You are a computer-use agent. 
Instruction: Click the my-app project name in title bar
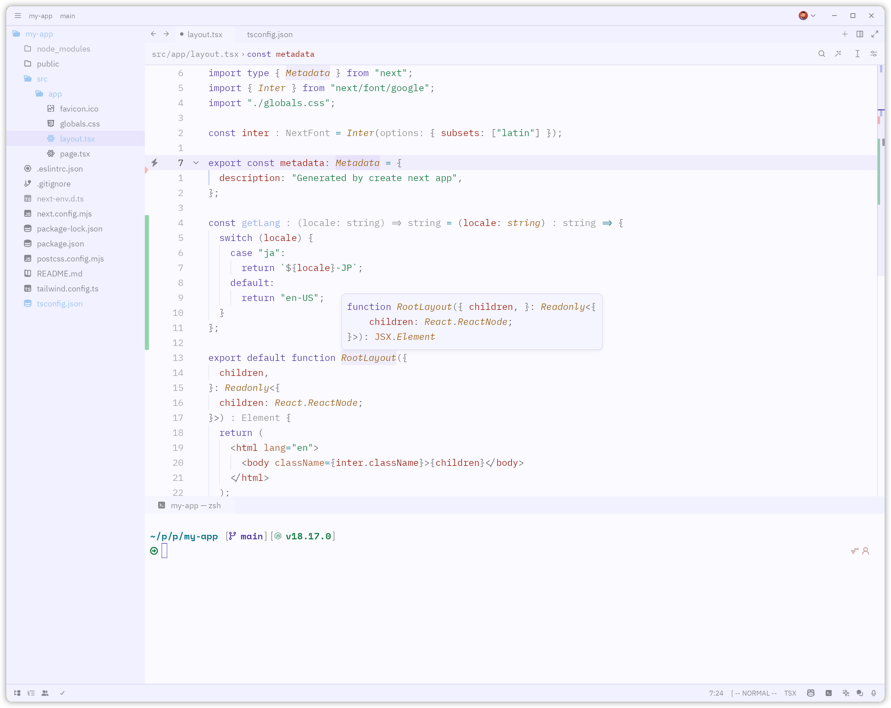pyautogui.click(x=40, y=16)
